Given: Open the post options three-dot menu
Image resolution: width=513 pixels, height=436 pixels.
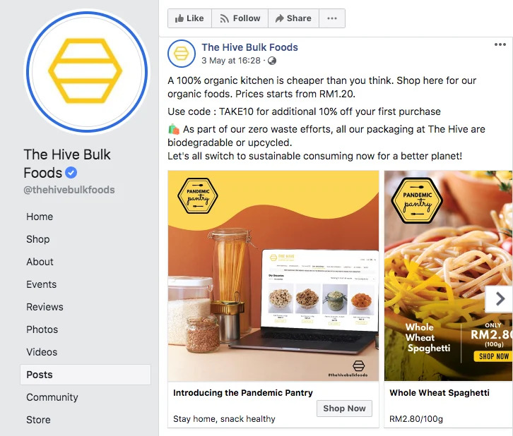Looking at the screenshot, I should click(x=500, y=44).
